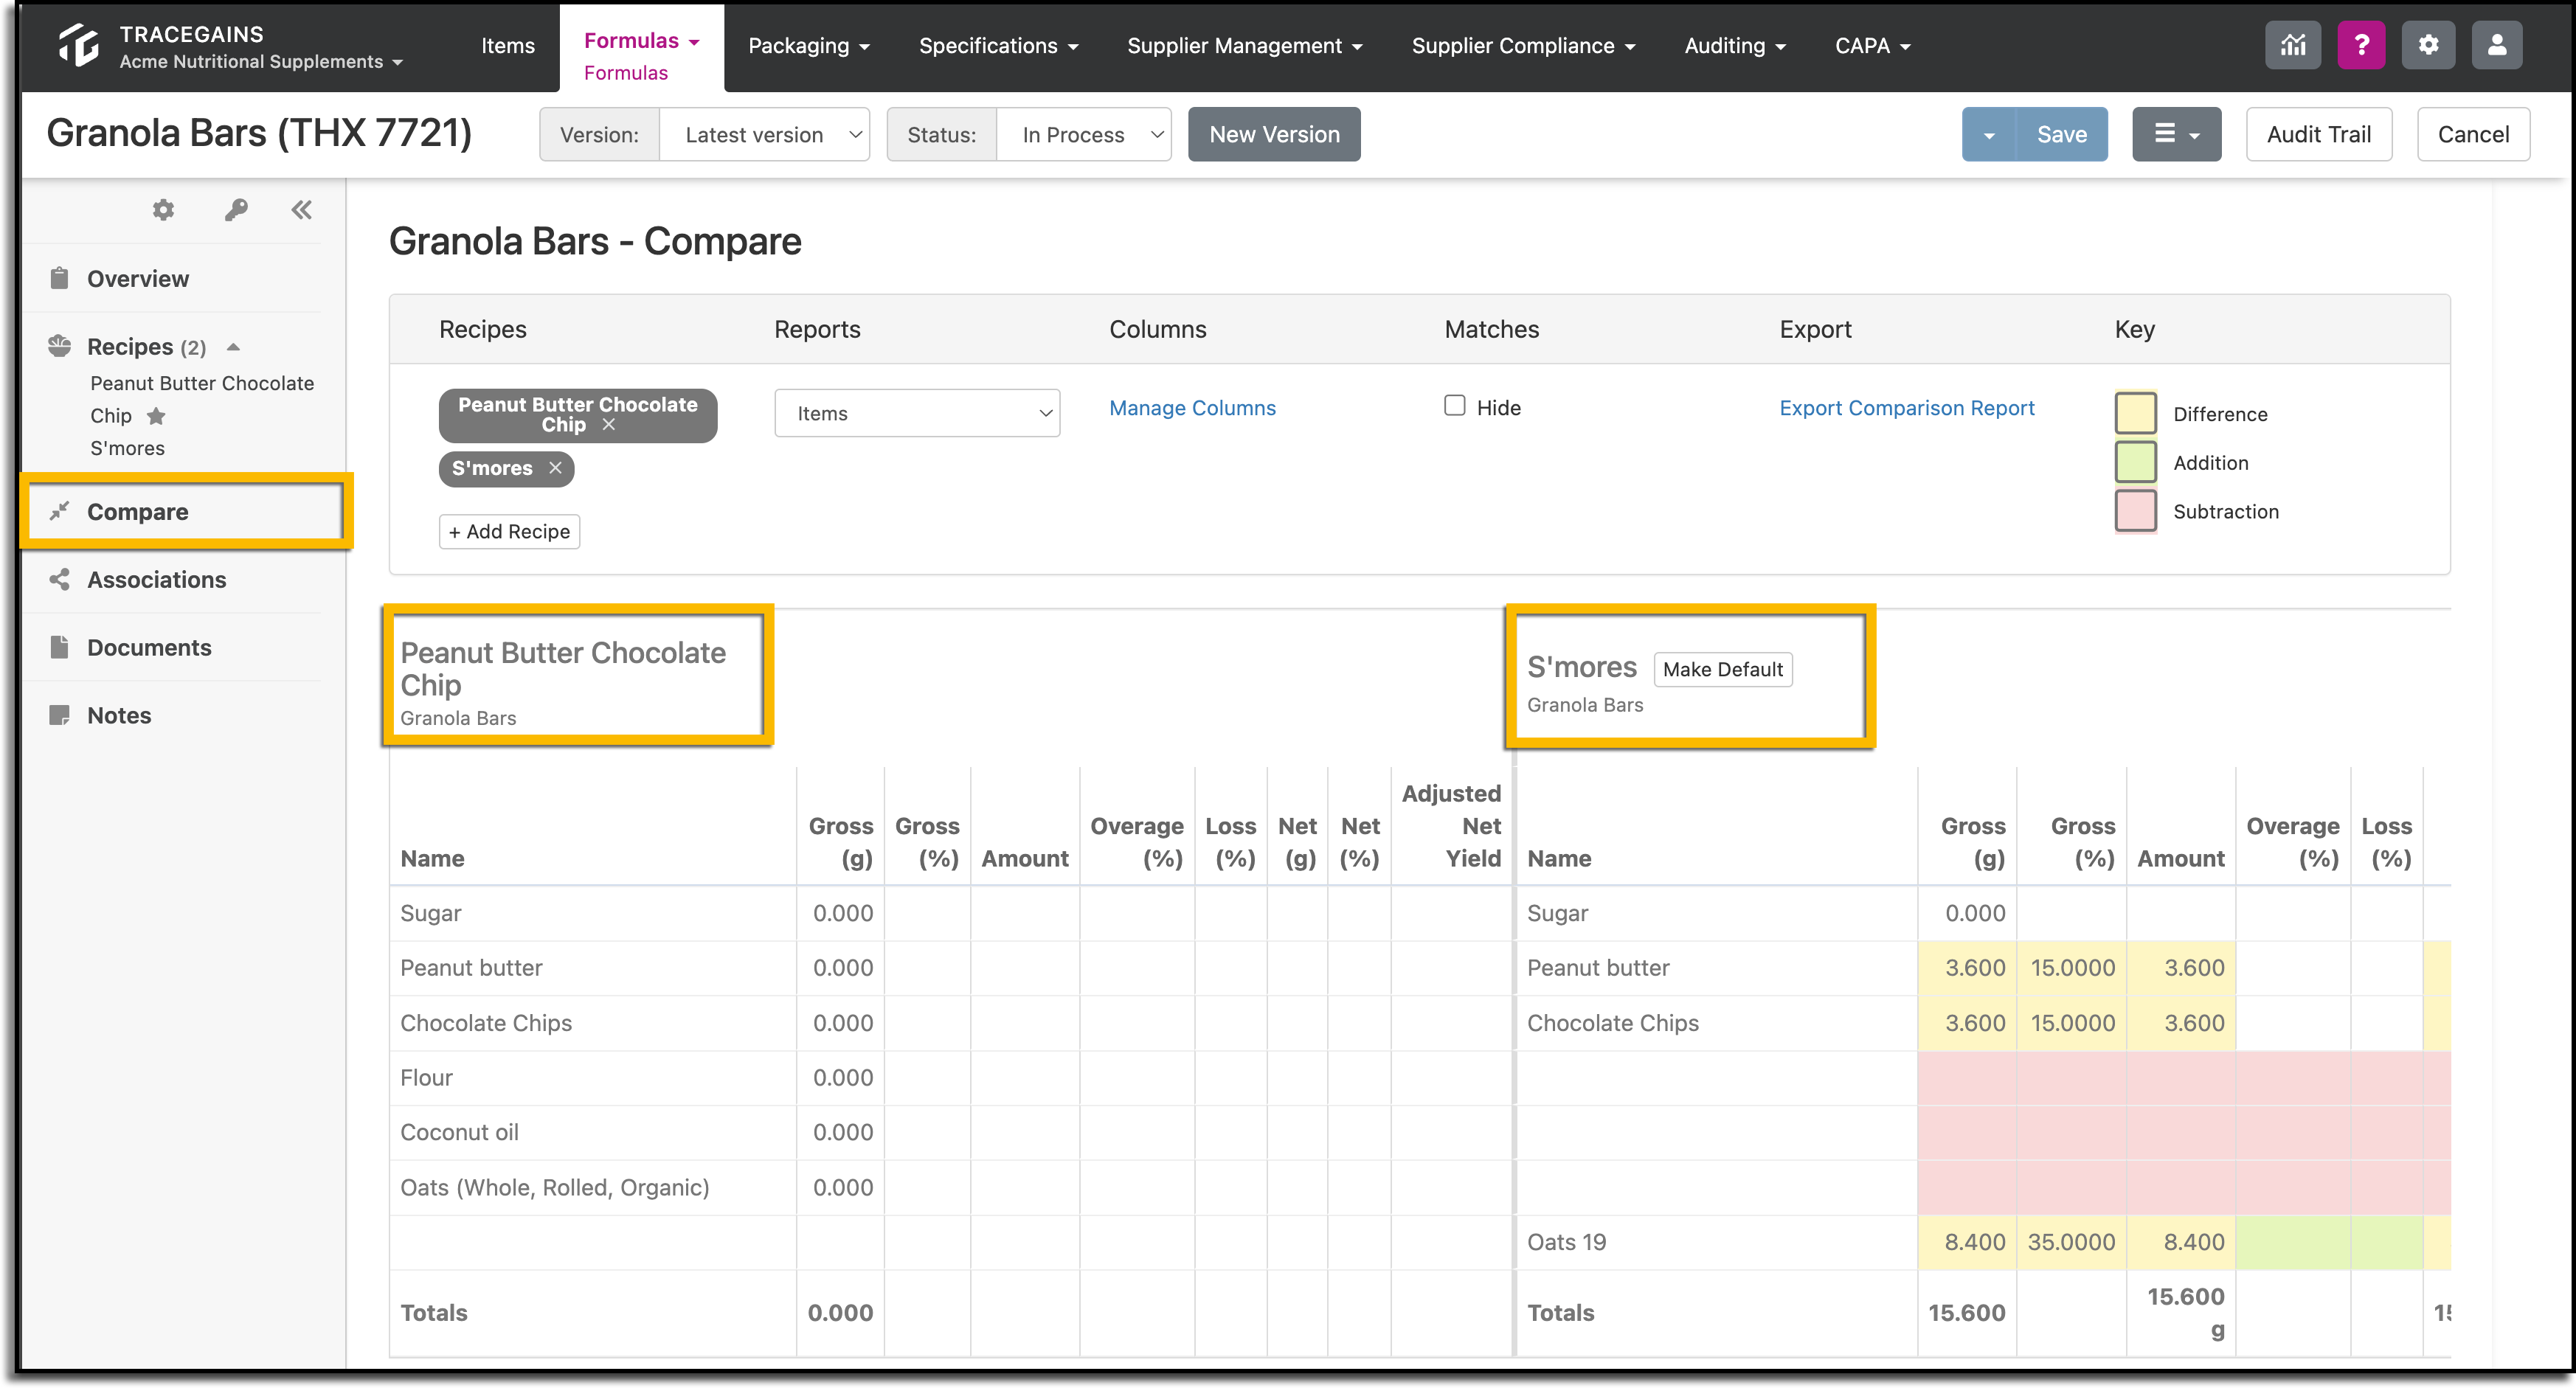The height and width of the screenshot is (1388, 2576).
Task: Open the CAPA menu
Action: 1872,46
